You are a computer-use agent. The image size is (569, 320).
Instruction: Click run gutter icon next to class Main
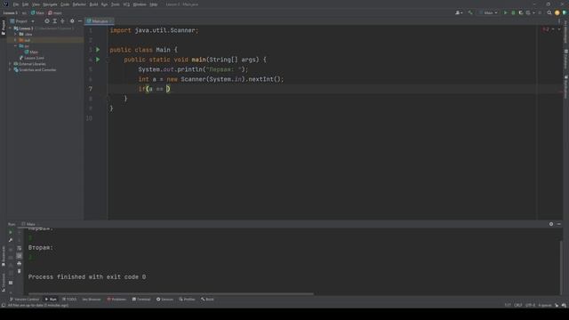pos(98,50)
